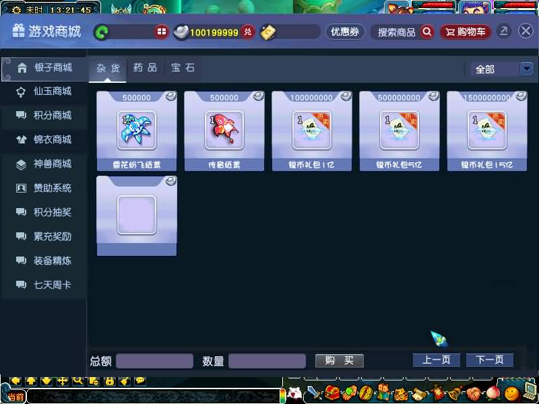The image size is (539, 404).
Task: Open the 优惠券 coupon button
Action: [x=345, y=32]
